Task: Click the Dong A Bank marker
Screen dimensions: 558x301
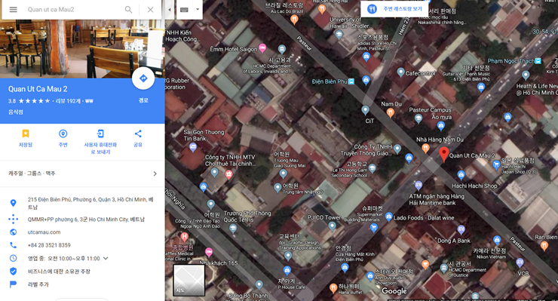Action: tap(461, 229)
